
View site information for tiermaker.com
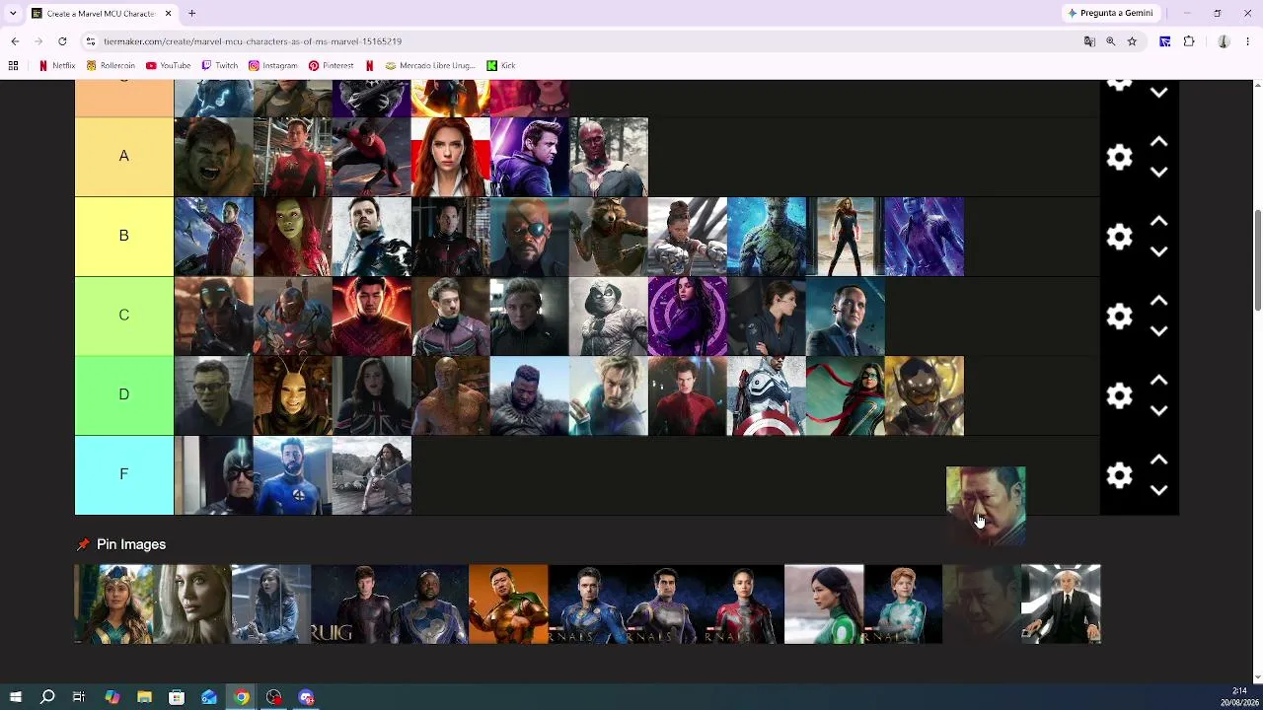coord(90,41)
